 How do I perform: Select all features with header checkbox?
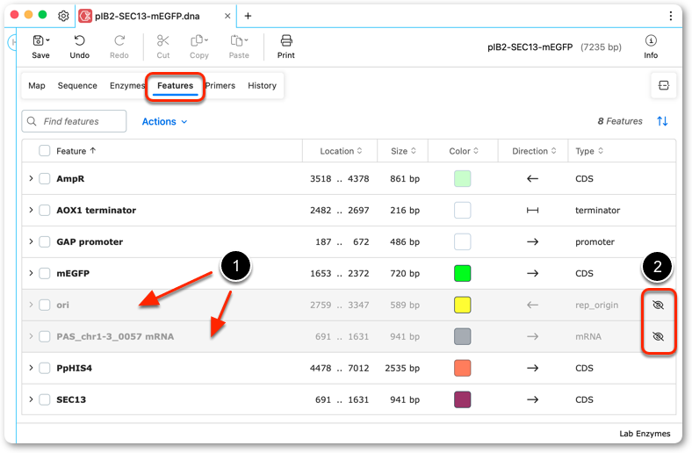(x=45, y=151)
